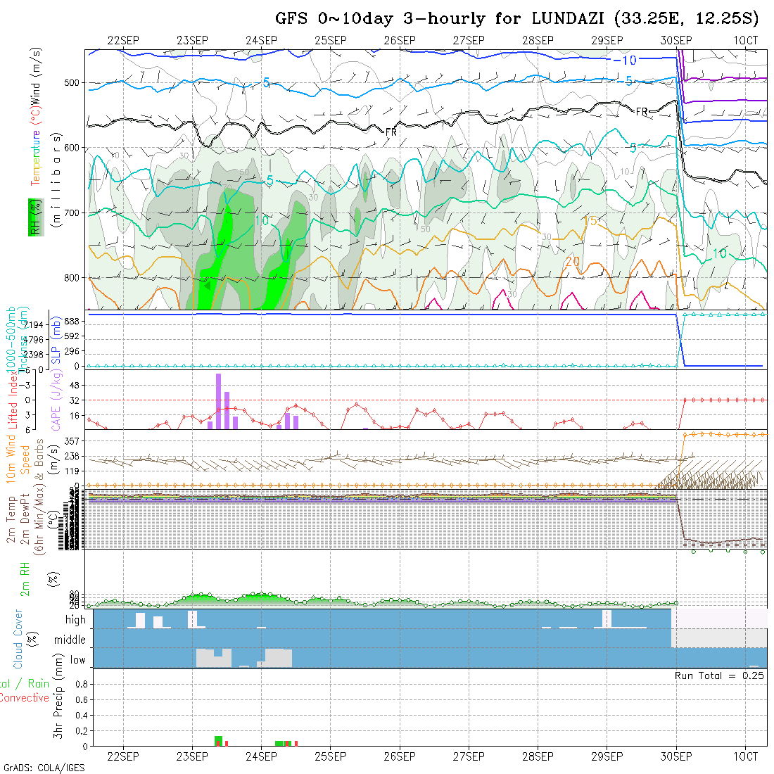Click the 28SEP label on the top axis
The image size is (774, 774).
(x=538, y=41)
